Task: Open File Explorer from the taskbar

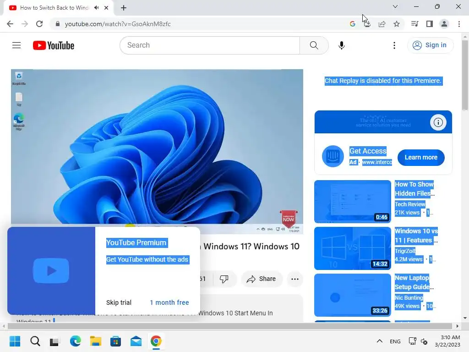Action: 96,341
